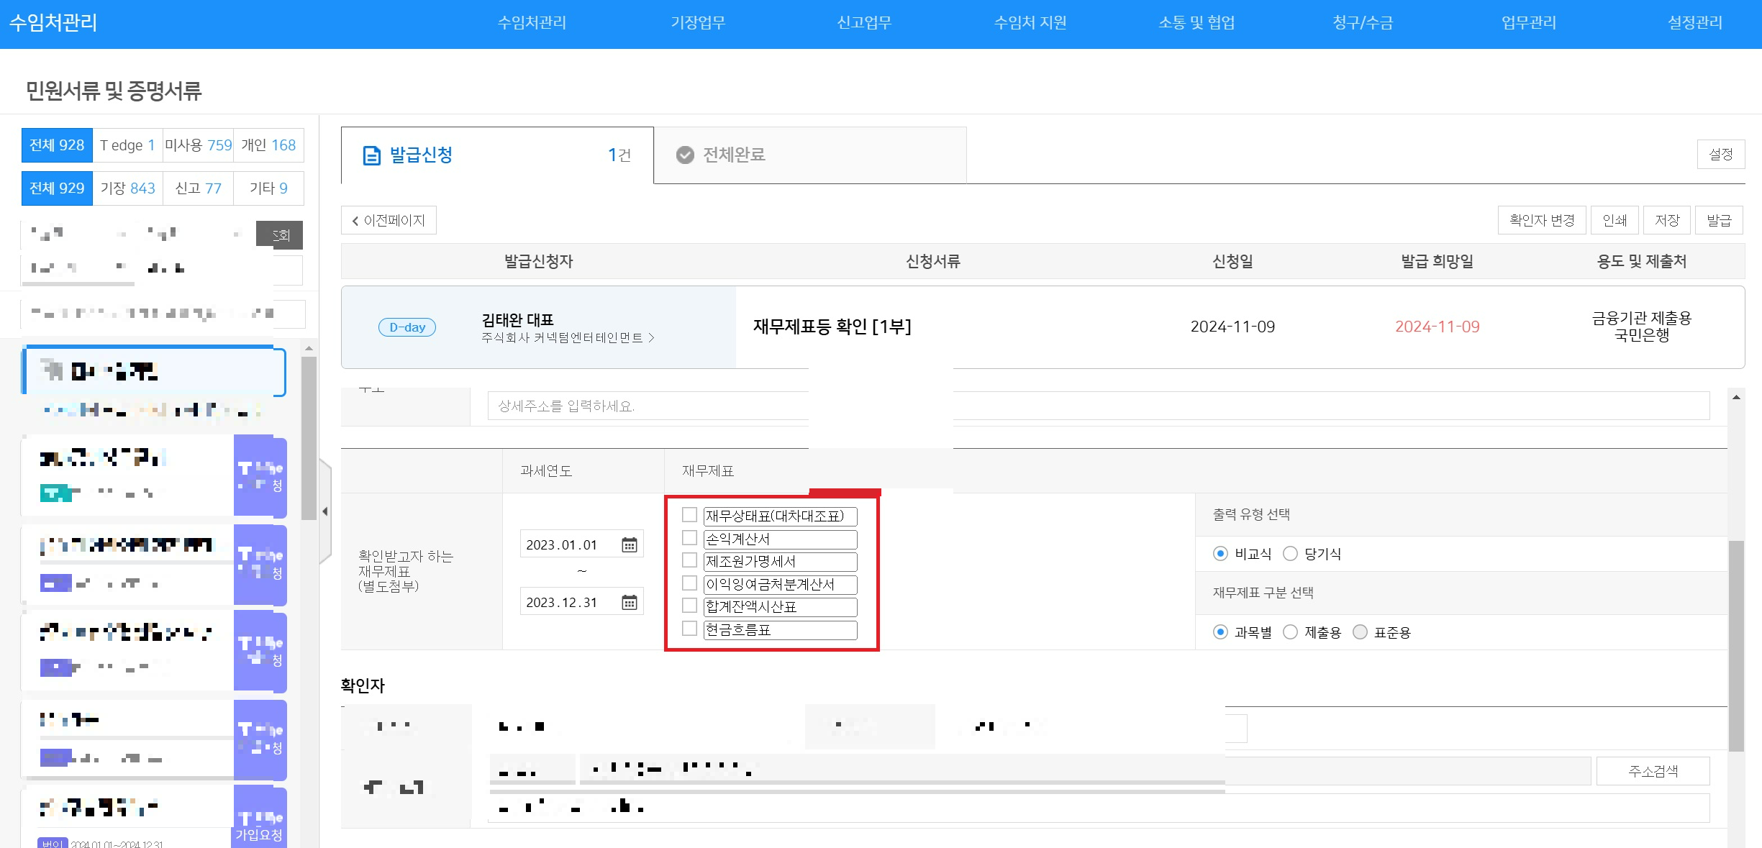Click 수임처관리 logo title

point(53,22)
